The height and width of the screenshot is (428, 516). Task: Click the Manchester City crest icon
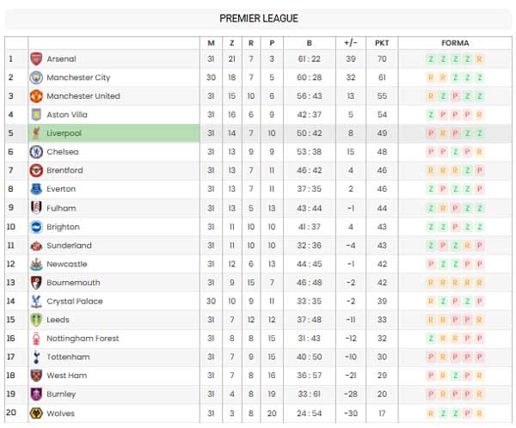(36, 77)
